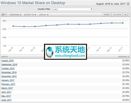Image resolution: width=131 pixels, height=103 pixels.
Task: Open the August, 2016 link
Action: coord(8,60)
